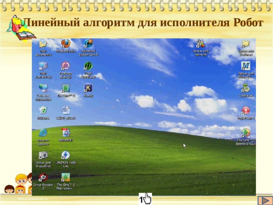Viewport: 273px width, 205px height.
Task: Launch the Coolverter shortcut
Action: (246, 88)
